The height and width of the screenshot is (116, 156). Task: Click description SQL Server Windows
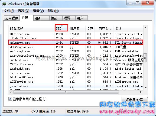[129, 43]
